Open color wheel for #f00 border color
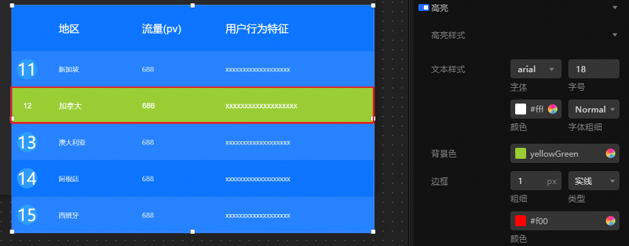The height and width of the screenshot is (246, 629). (610, 221)
